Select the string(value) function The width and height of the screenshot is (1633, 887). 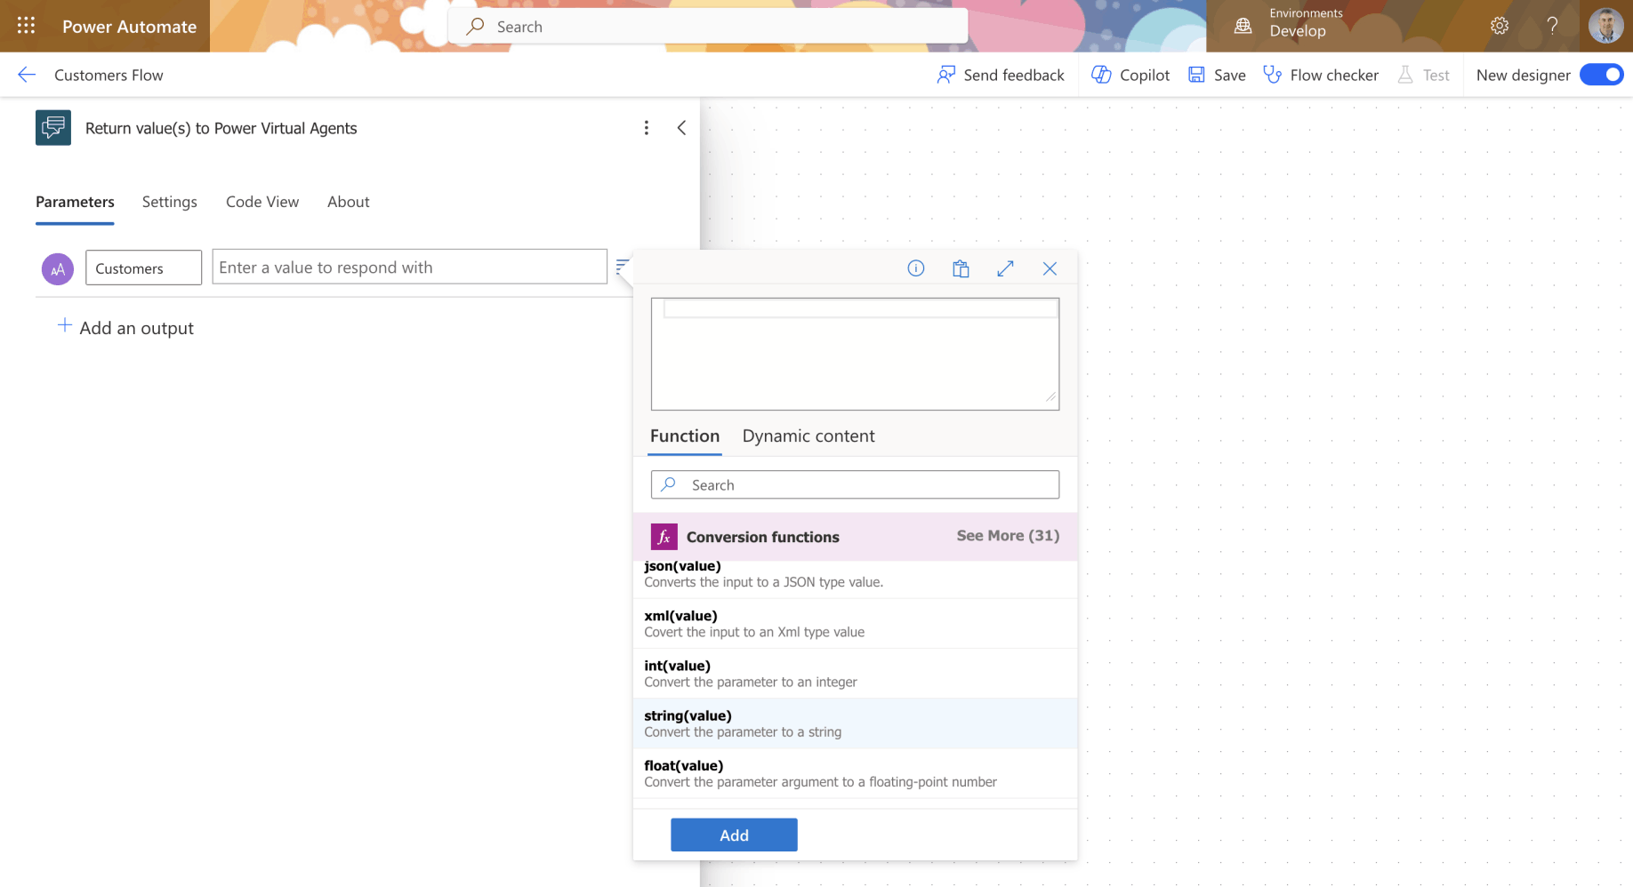pos(855,723)
